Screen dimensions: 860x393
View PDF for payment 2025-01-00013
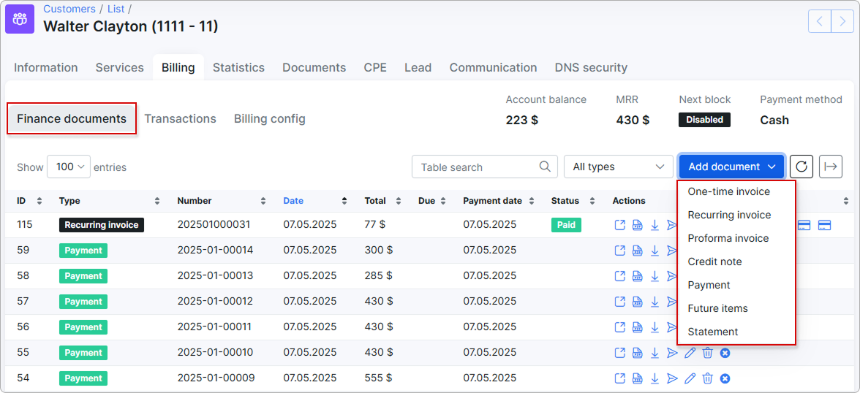[638, 275]
